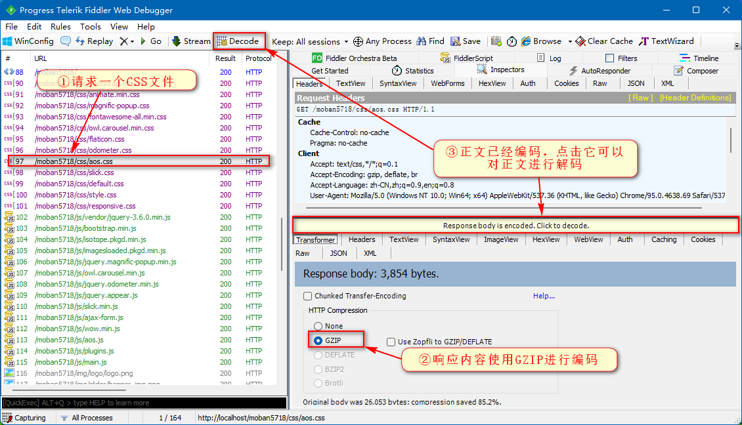Viewport: 742px width, 425px height.
Task: Click Any Process target picker
Action: (382, 41)
